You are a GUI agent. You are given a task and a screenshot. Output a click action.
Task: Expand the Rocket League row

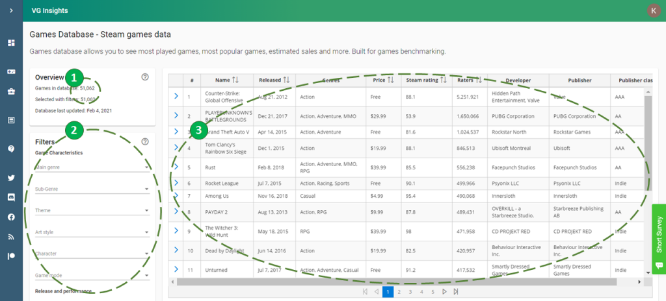[x=176, y=183]
